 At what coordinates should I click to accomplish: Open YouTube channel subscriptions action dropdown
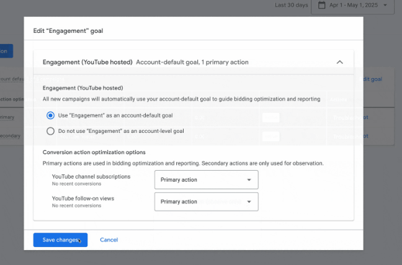(207, 180)
